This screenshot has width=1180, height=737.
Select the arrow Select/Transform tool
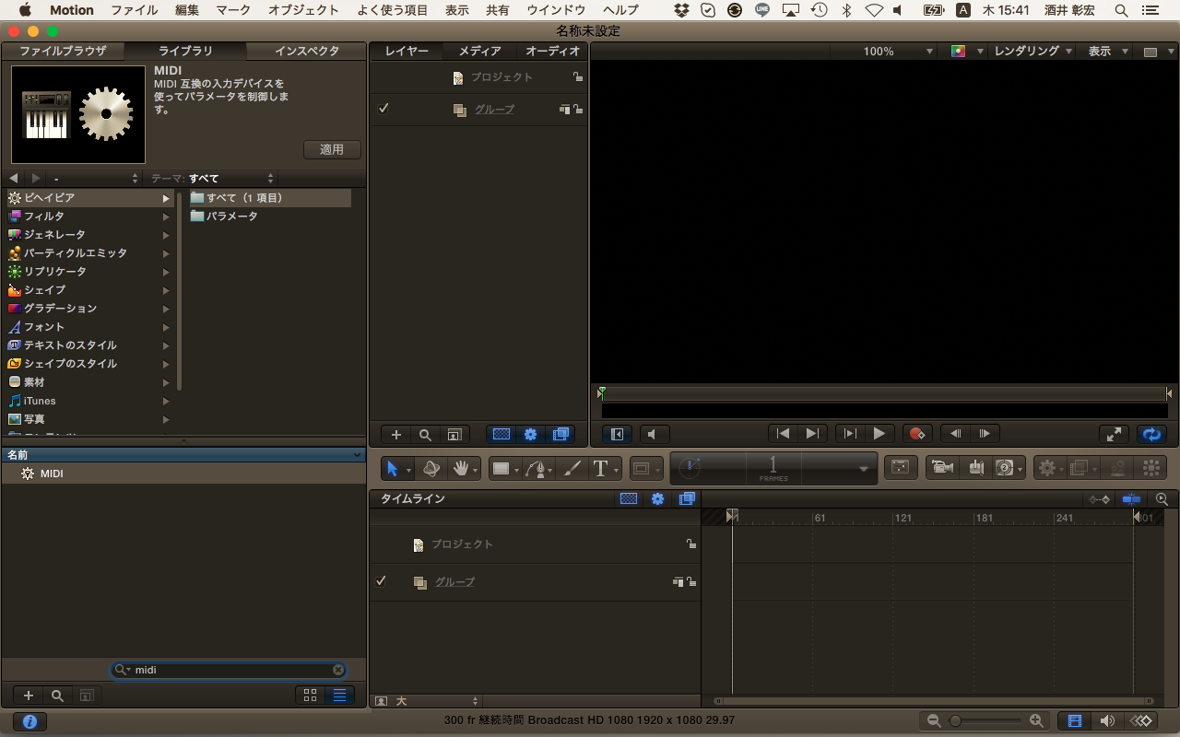(x=392, y=469)
